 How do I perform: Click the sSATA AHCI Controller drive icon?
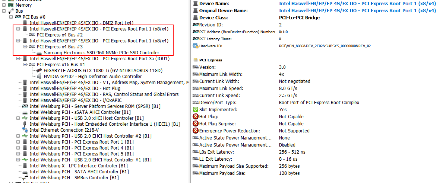tap(25, 112)
